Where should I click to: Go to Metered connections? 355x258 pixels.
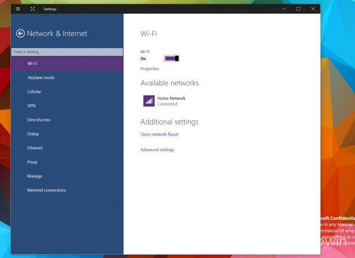[47, 190]
